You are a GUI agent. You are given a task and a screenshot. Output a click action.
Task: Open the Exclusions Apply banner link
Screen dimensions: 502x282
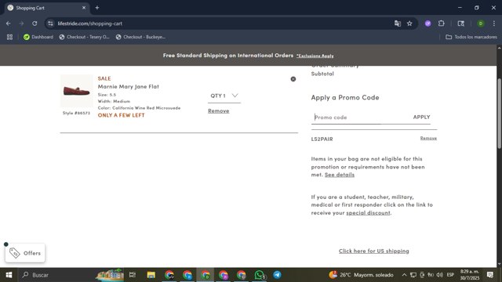click(x=315, y=56)
